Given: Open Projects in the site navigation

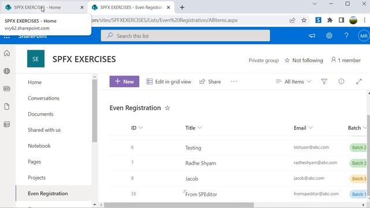Looking at the screenshot, I should click(x=36, y=177).
